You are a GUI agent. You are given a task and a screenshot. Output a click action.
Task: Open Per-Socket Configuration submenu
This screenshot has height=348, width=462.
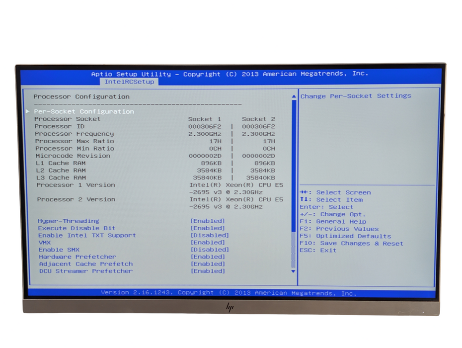pos(84,111)
